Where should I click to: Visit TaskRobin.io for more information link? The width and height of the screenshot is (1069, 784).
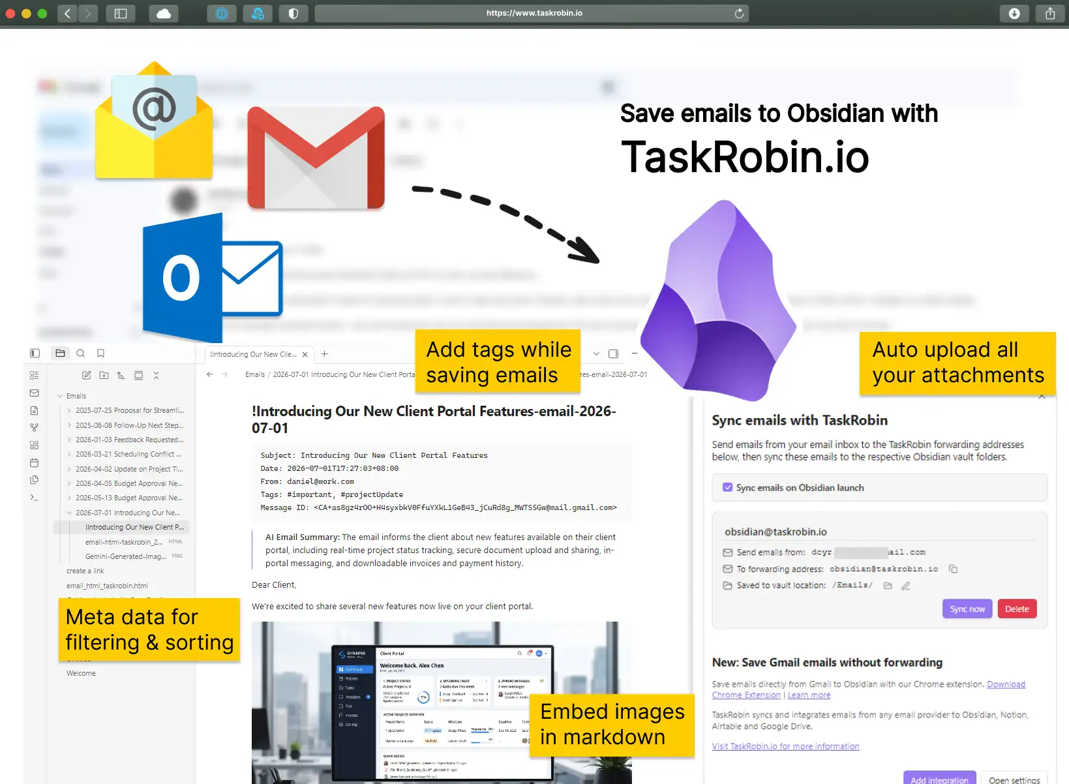785,746
